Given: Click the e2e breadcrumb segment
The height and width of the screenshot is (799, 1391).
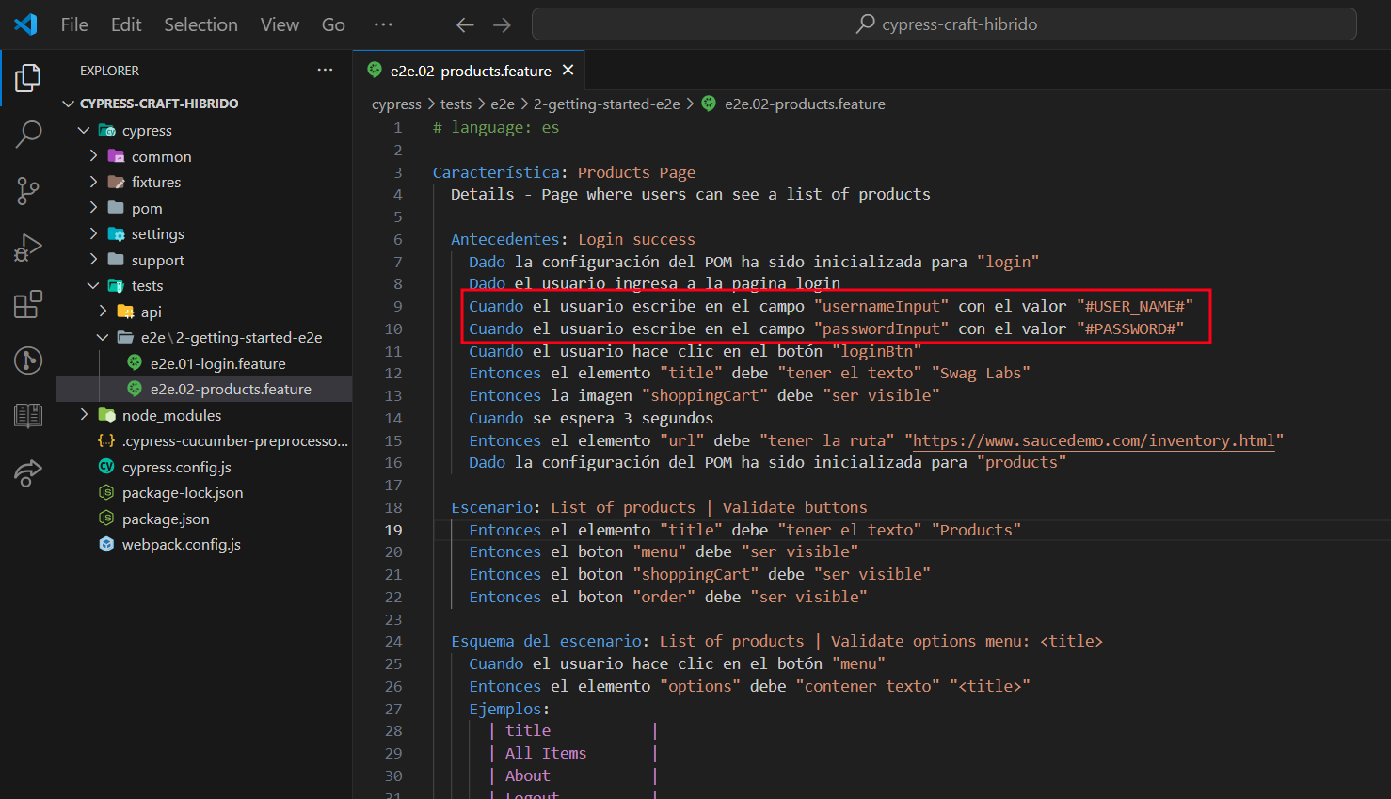Looking at the screenshot, I should coord(503,104).
